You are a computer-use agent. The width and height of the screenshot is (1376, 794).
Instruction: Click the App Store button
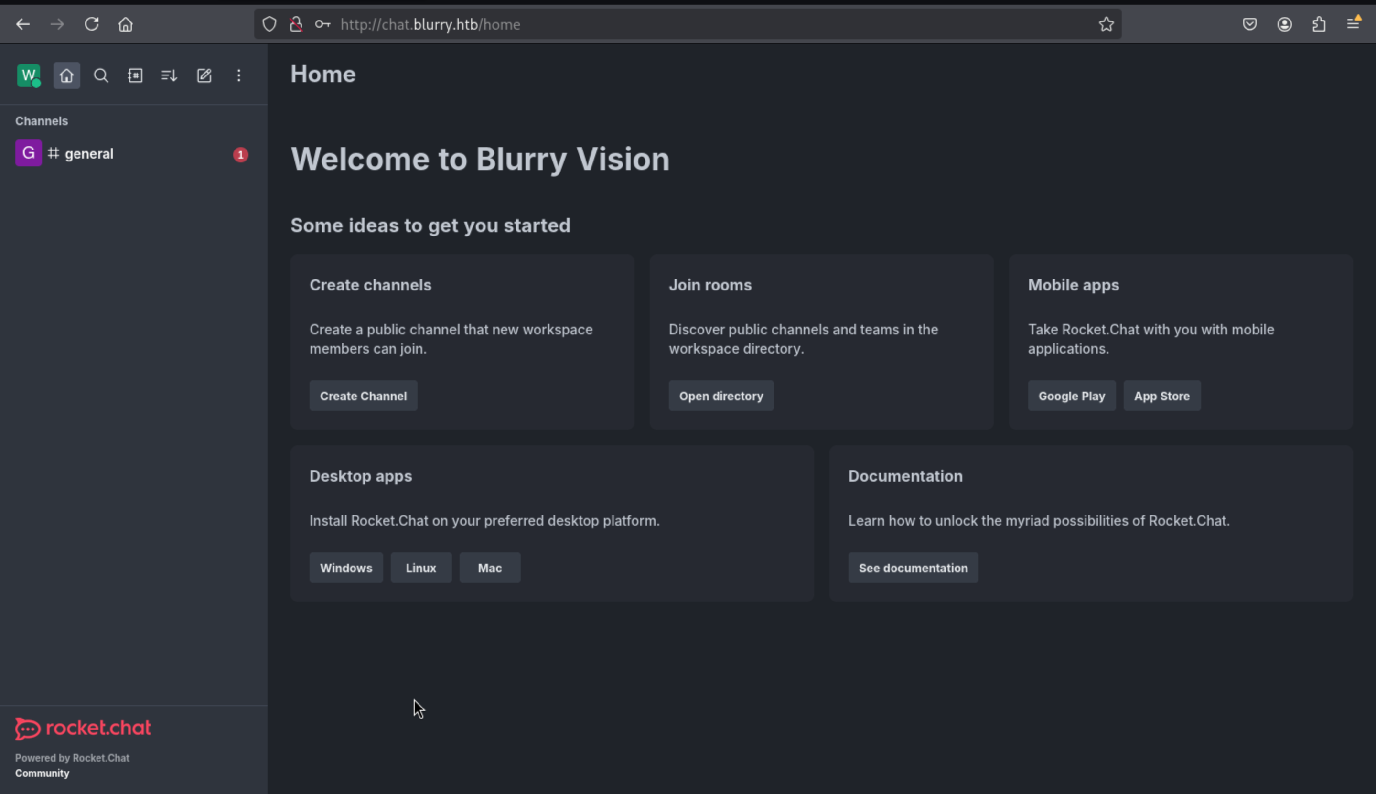(1161, 396)
